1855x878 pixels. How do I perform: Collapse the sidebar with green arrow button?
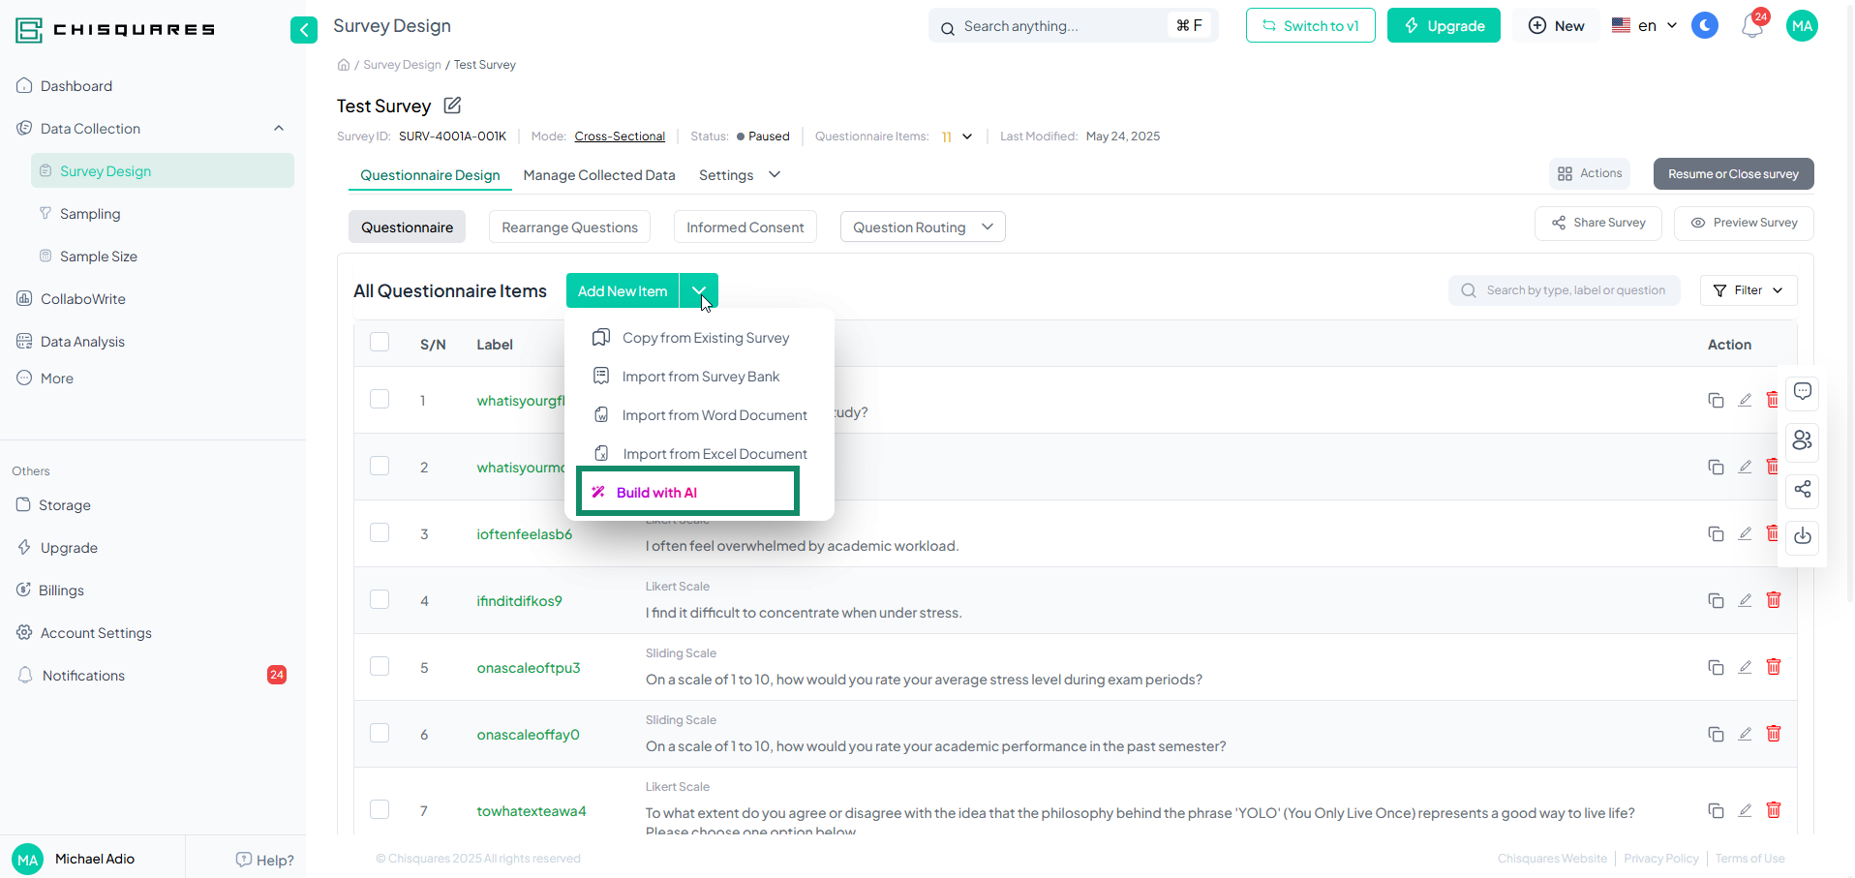coord(304,30)
